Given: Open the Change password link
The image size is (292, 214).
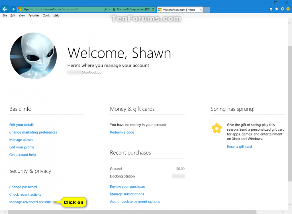Looking at the screenshot, I should click(23, 187).
